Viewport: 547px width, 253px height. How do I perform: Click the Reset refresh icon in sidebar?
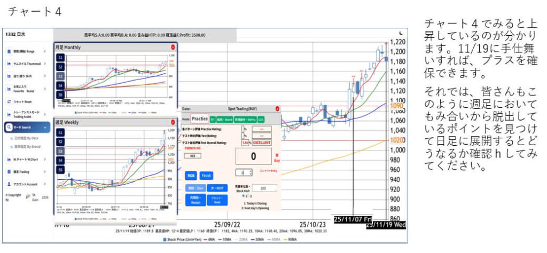click(9, 101)
